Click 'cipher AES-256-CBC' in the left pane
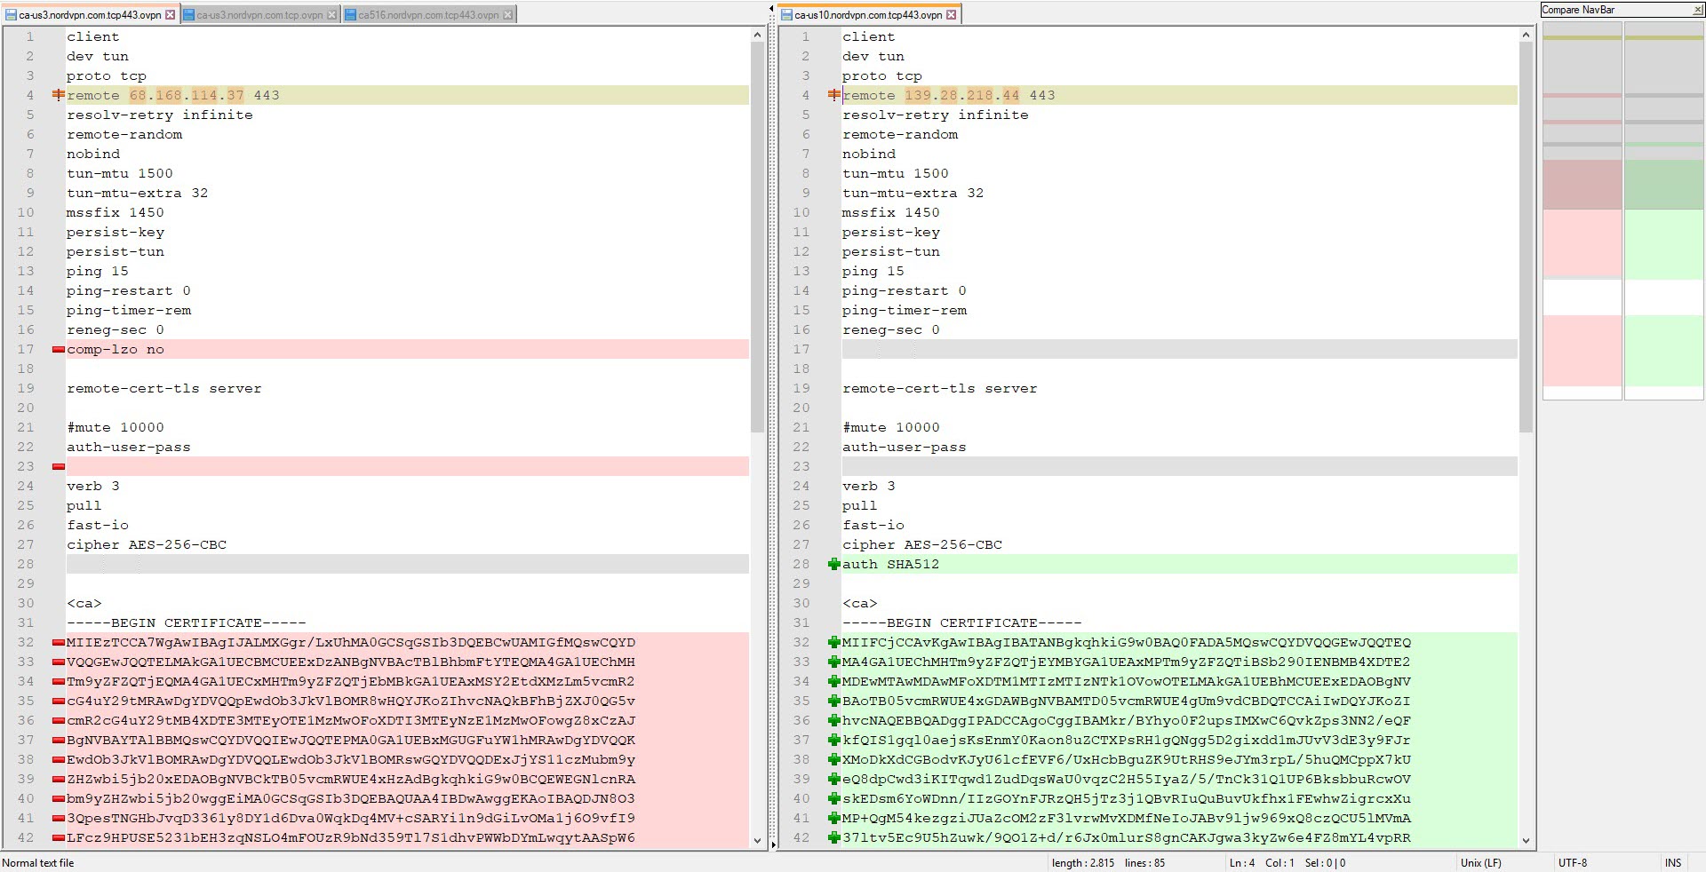 [147, 545]
